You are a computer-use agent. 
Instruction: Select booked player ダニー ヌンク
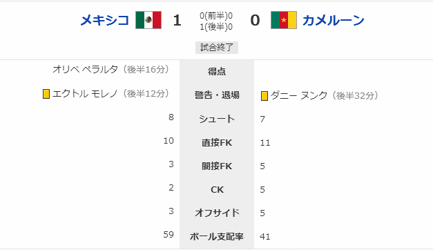pyautogui.click(x=299, y=95)
